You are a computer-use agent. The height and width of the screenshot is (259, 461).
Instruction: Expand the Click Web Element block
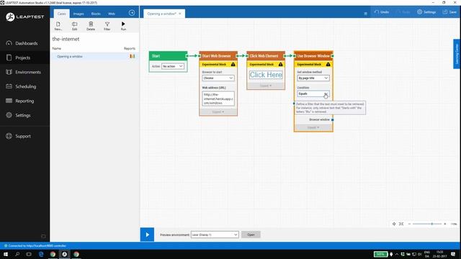click(x=266, y=86)
